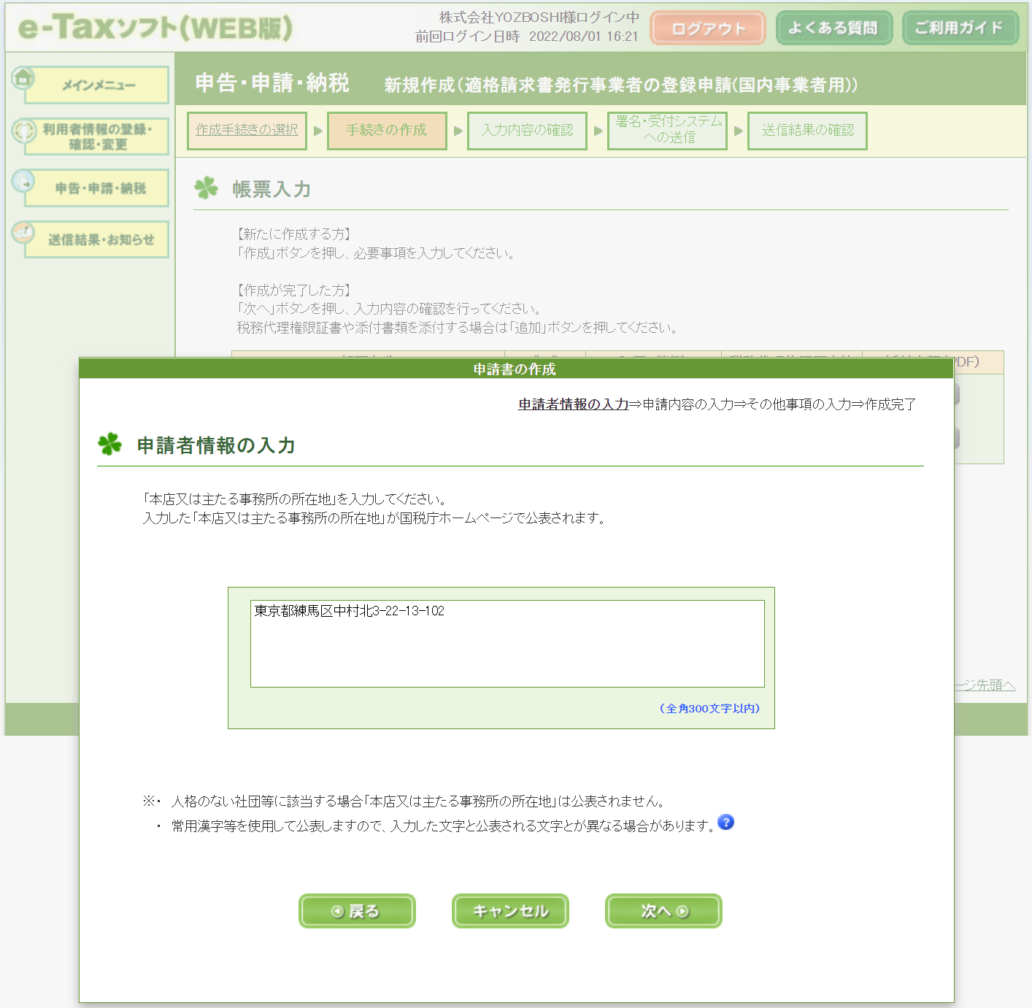Select 署名・受付システムへの送信 step
Image resolution: width=1032 pixels, height=1008 pixels.
point(667,131)
